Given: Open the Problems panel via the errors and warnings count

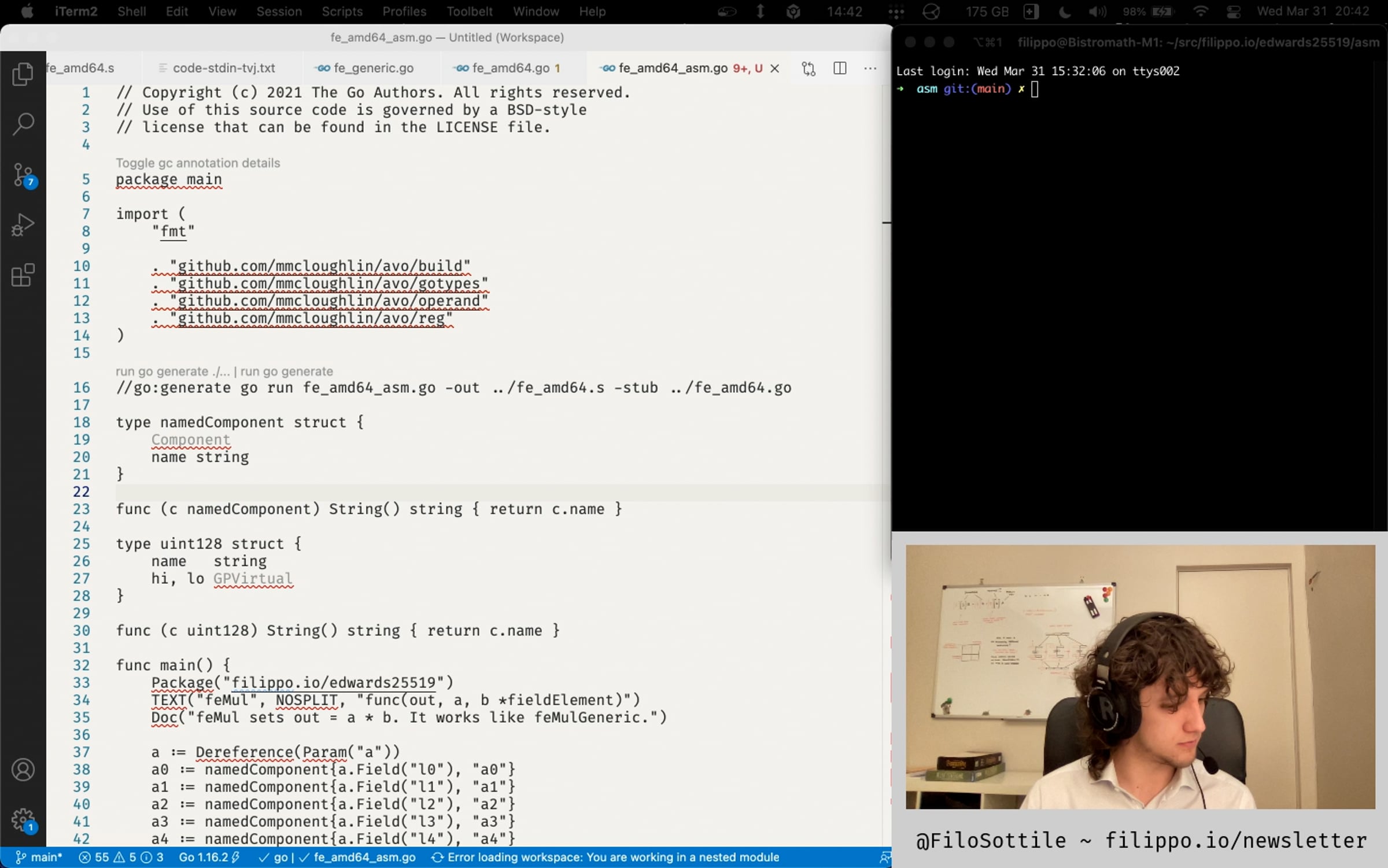Looking at the screenshot, I should pyautogui.click(x=121, y=858).
